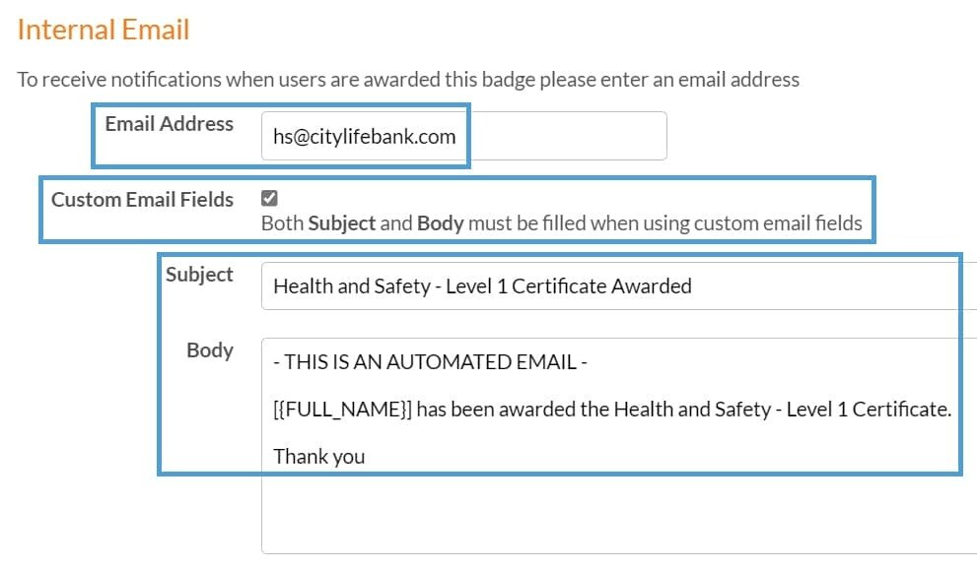Click the Body field label
The width and height of the screenshot is (977, 570).
coord(210,350)
